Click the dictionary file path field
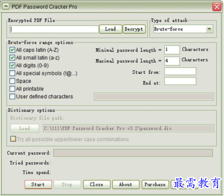 (x=128, y=128)
